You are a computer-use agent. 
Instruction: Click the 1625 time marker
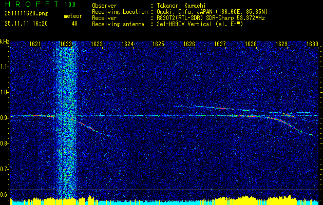(158, 44)
